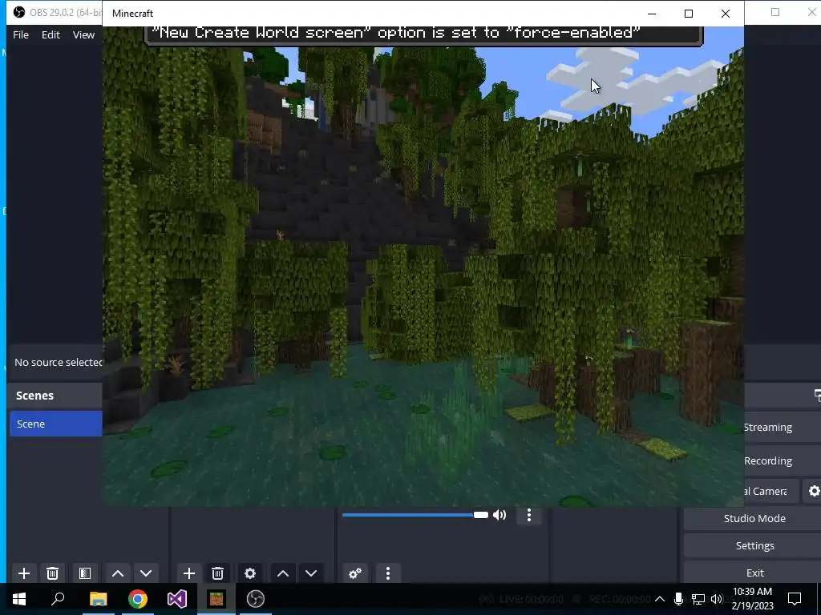Open Google Chrome from the taskbar

(138, 599)
